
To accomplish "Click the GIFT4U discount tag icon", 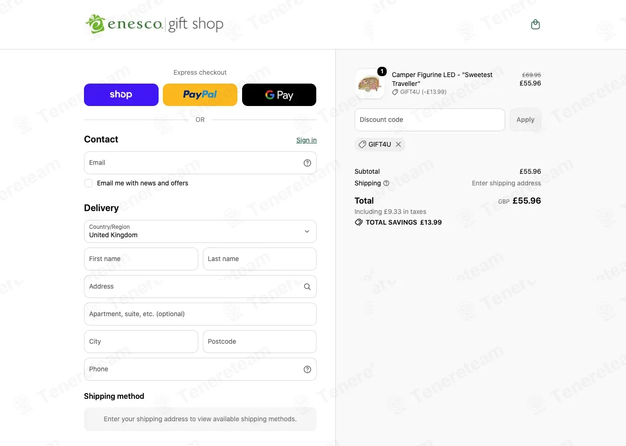I will tap(362, 144).
